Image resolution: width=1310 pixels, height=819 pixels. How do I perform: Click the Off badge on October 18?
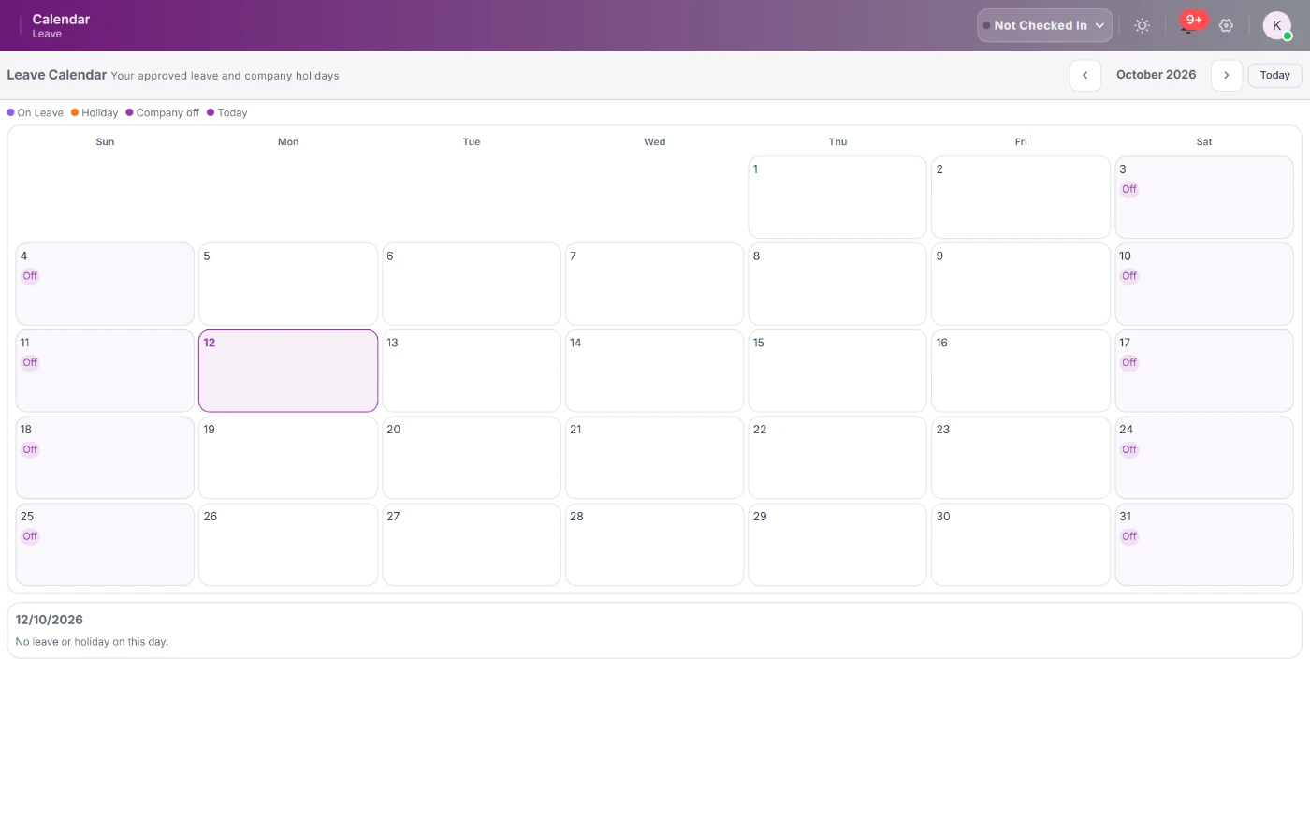(x=30, y=450)
